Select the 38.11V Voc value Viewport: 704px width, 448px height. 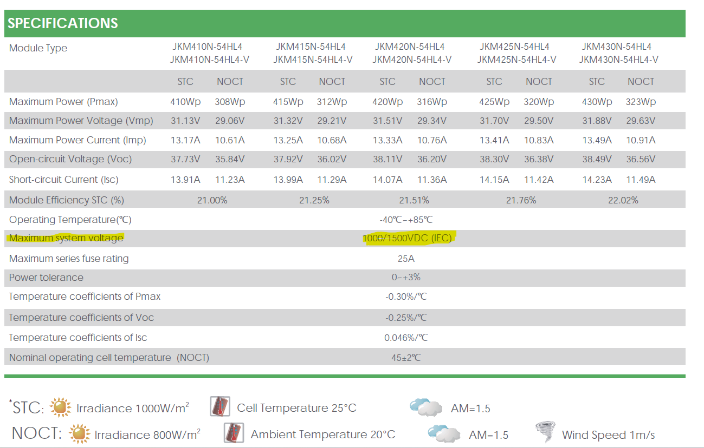pyautogui.click(x=387, y=159)
